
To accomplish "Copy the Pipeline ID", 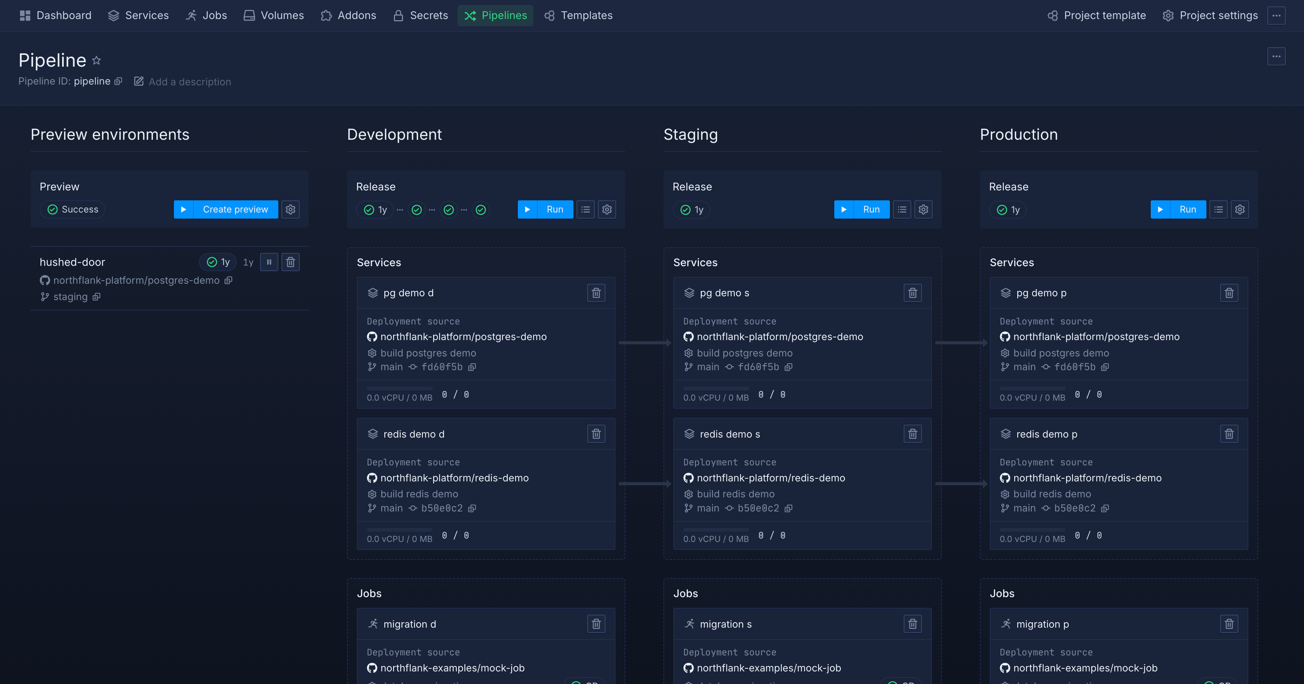I will point(118,82).
